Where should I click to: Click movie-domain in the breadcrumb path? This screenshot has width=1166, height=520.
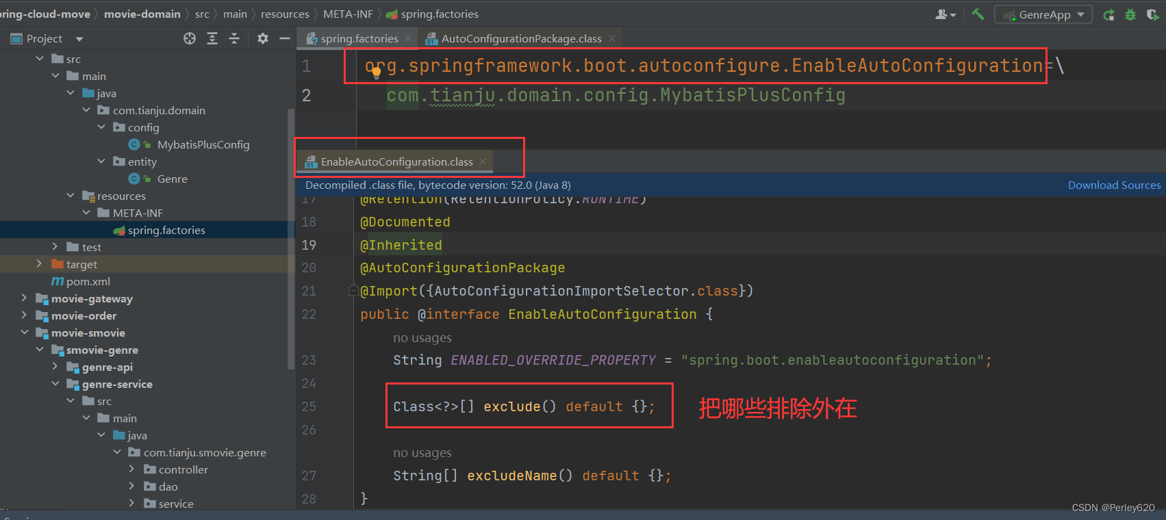click(142, 14)
